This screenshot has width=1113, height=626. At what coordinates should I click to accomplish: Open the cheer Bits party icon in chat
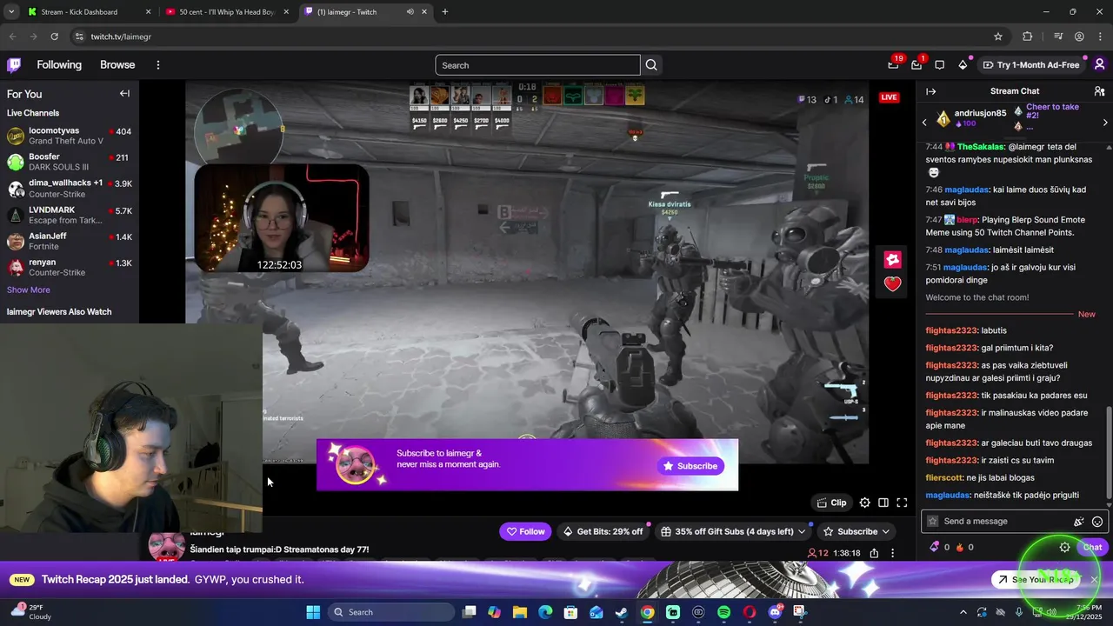(x=1079, y=522)
